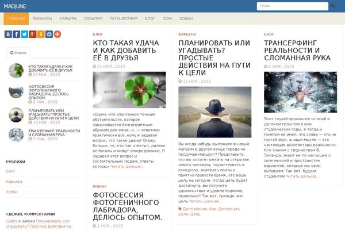Screen dimensions: 345x230
Task: Open sidebar link Кто такая удача
Action: 51,68
